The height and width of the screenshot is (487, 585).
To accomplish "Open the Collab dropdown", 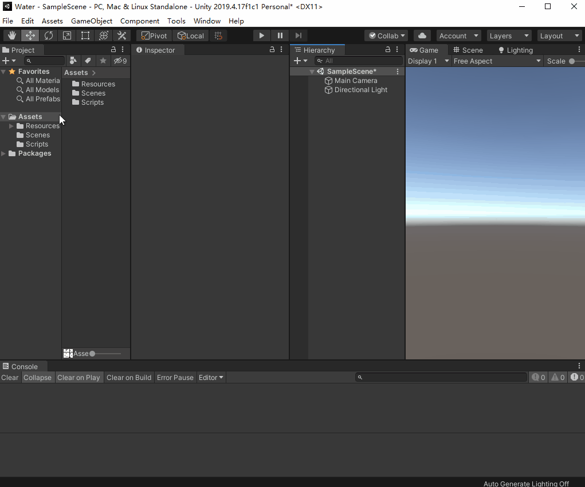I will pos(386,35).
